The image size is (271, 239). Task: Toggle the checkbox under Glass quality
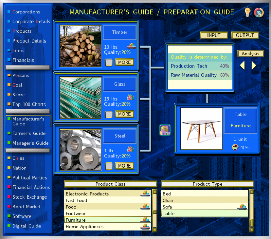pos(109,114)
